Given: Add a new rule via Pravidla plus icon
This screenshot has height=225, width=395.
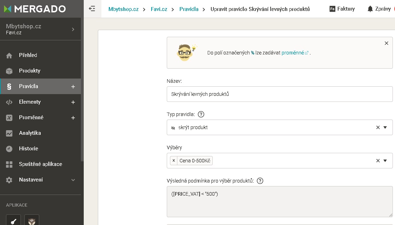Looking at the screenshot, I should click(x=73, y=87).
